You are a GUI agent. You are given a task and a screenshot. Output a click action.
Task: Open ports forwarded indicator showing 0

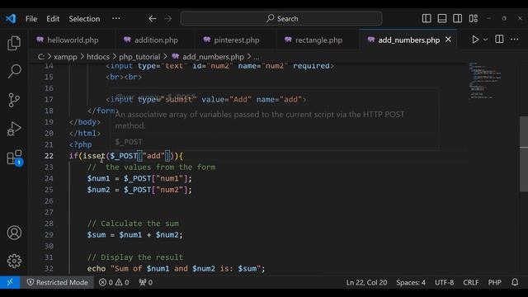145,282
